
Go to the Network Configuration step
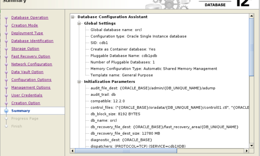pyautogui.click(x=32, y=64)
